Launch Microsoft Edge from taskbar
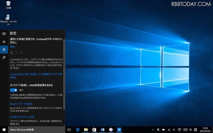The width and height of the screenshot is (213, 133). coord(78,130)
